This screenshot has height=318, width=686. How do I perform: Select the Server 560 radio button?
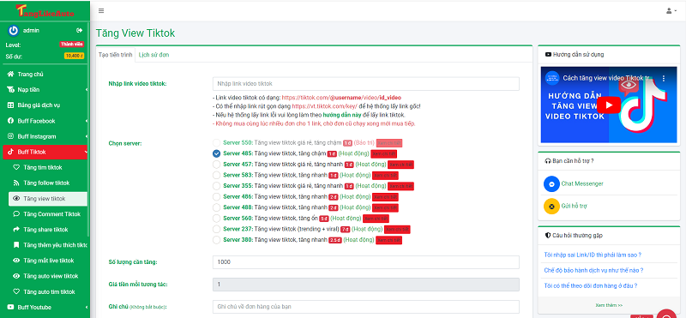coord(217,219)
